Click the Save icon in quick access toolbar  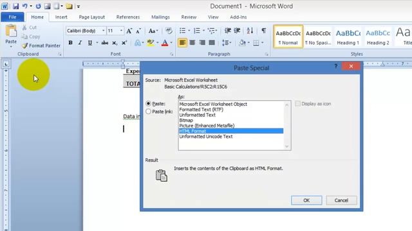(x=15, y=6)
